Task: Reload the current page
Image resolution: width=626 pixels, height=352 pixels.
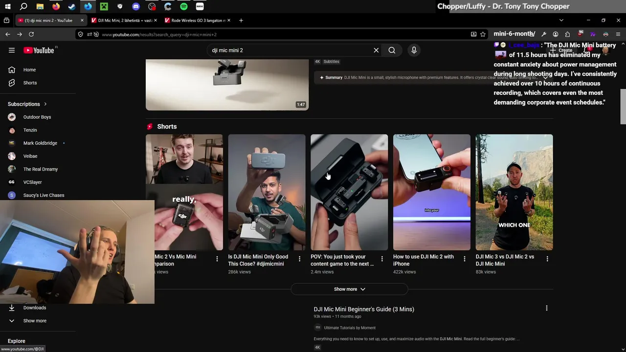Action: coord(31,34)
